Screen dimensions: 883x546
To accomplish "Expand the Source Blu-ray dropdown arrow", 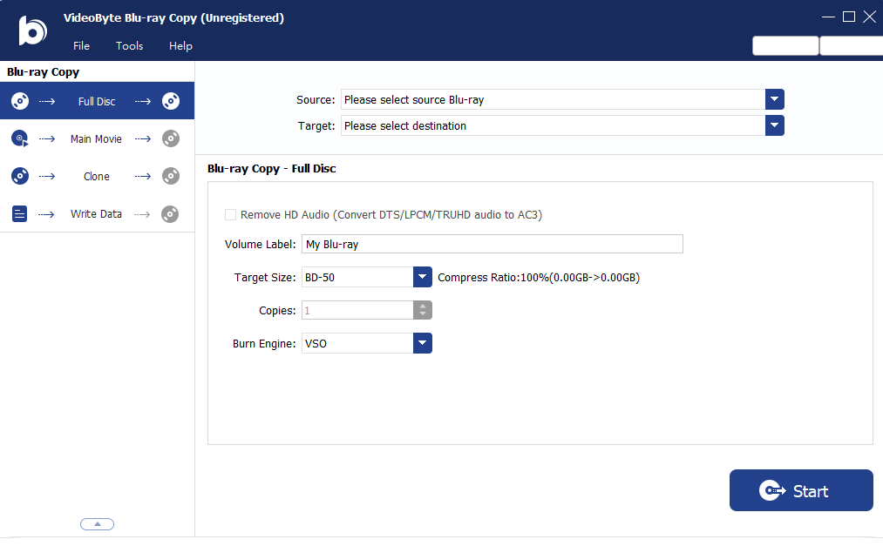I will [774, 99].
